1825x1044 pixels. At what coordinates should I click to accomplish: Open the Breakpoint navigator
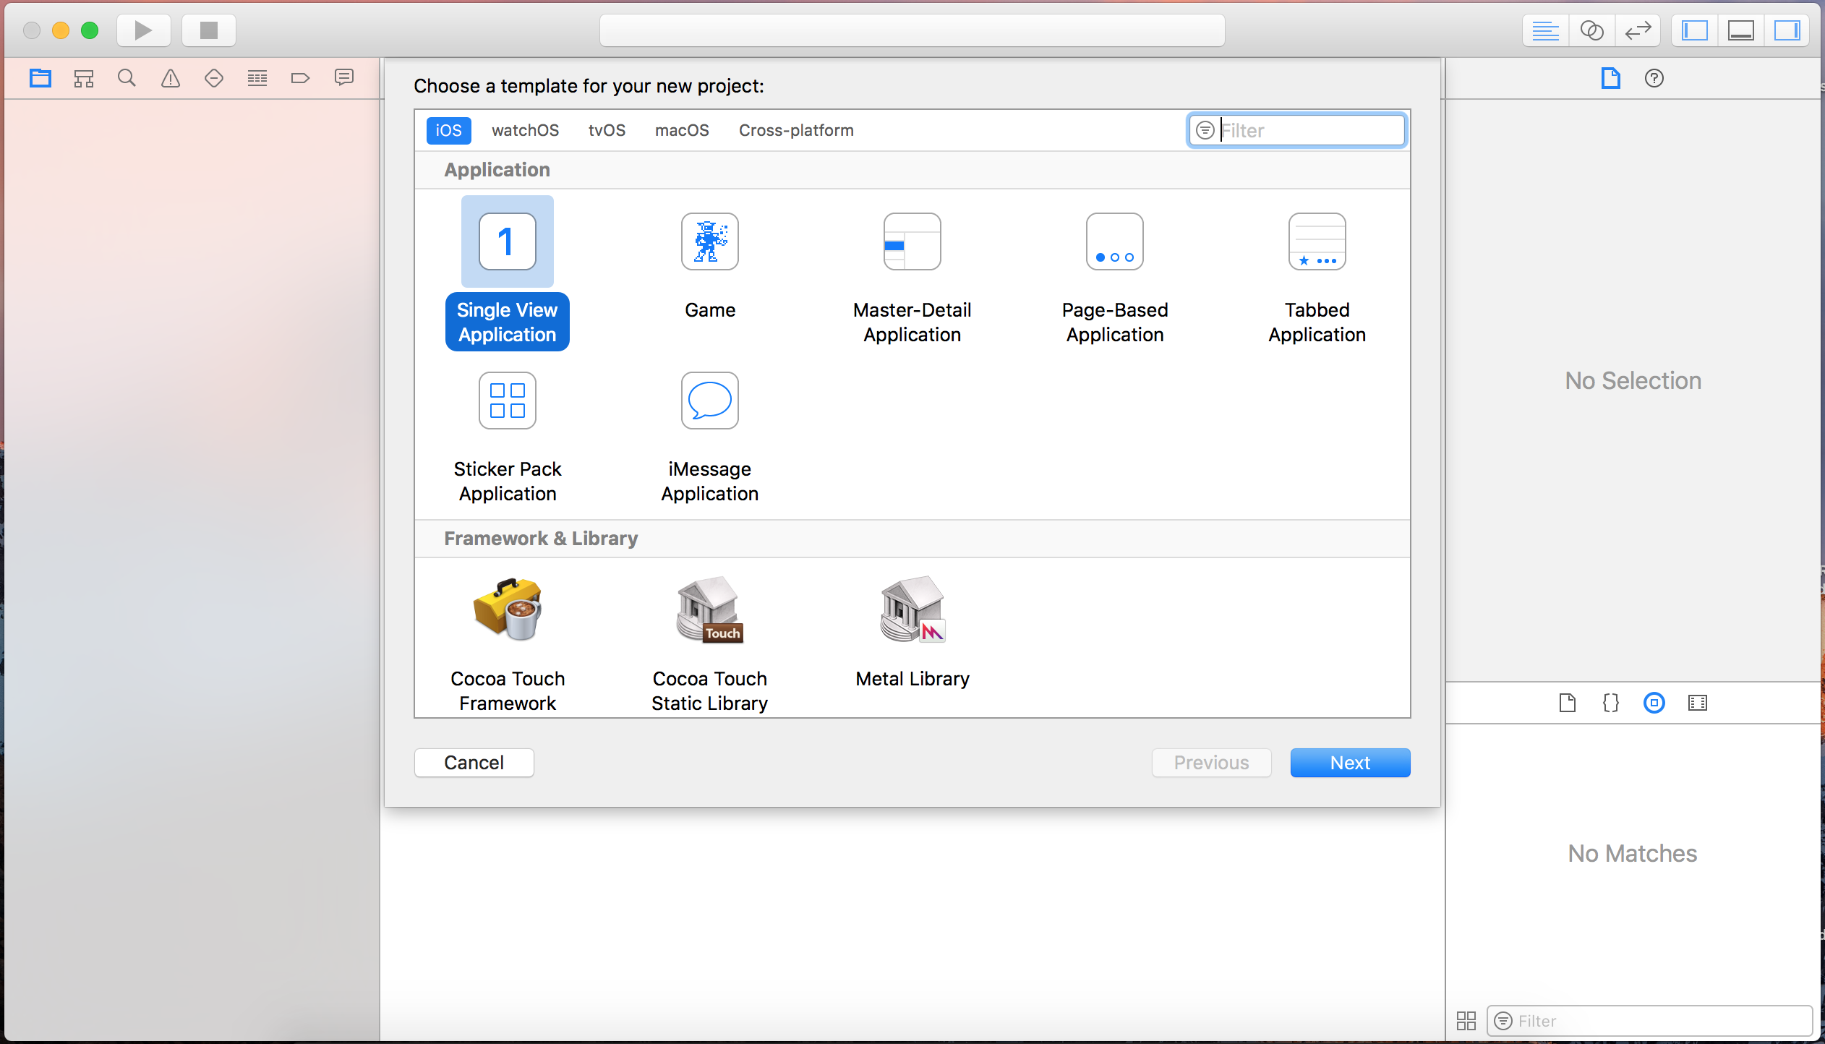click(301, 78)
